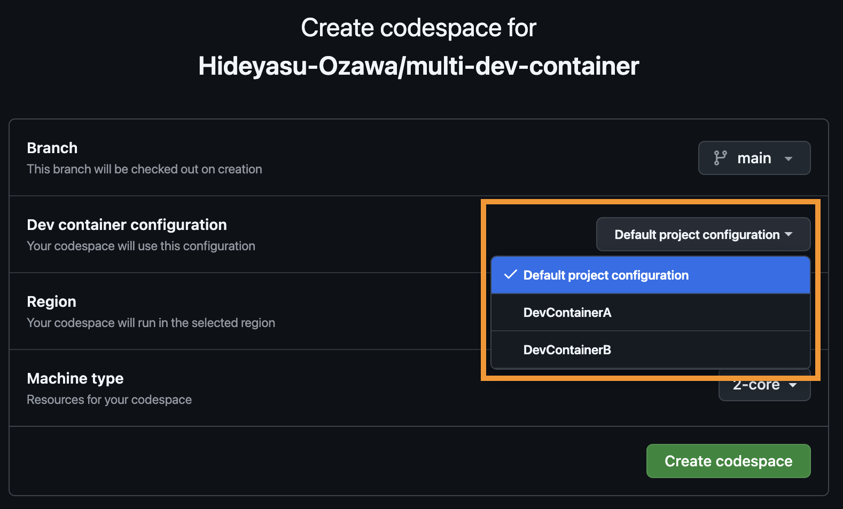Click the Region heading text
Viewport: 843px width, 509px height.
pos(52,301)
